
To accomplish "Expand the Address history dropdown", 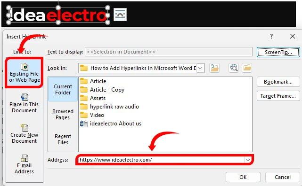I will 247,160.
